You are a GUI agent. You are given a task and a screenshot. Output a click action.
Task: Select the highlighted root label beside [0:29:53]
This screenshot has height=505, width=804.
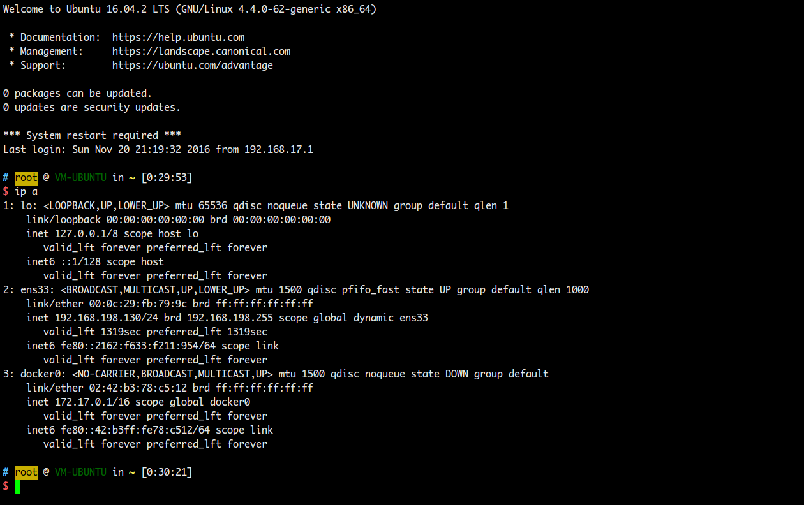(x=26, y=177)
